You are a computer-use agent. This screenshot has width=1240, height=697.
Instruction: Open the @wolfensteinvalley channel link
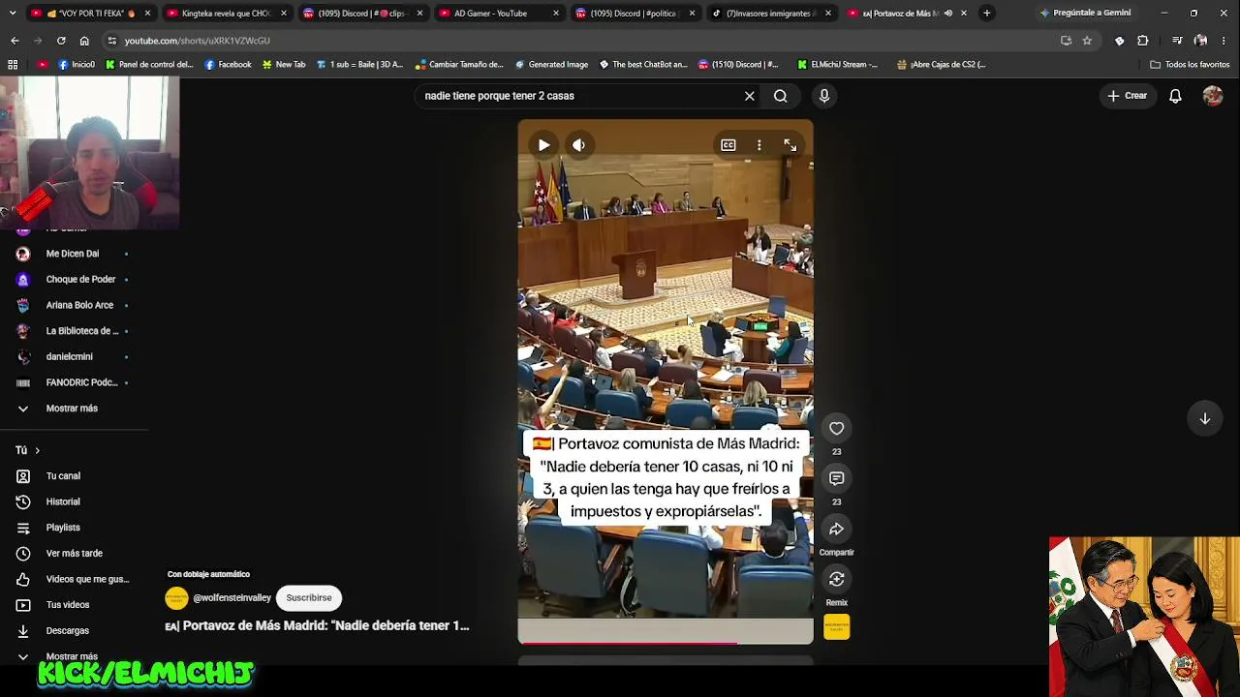click(x=232, y=598)
